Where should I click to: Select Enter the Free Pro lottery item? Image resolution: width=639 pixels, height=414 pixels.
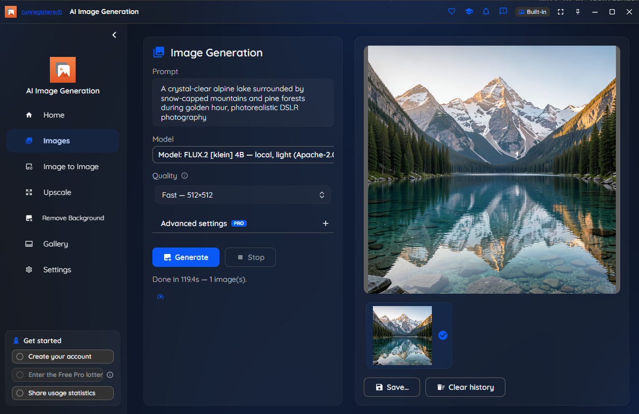(x=58, y=375)
